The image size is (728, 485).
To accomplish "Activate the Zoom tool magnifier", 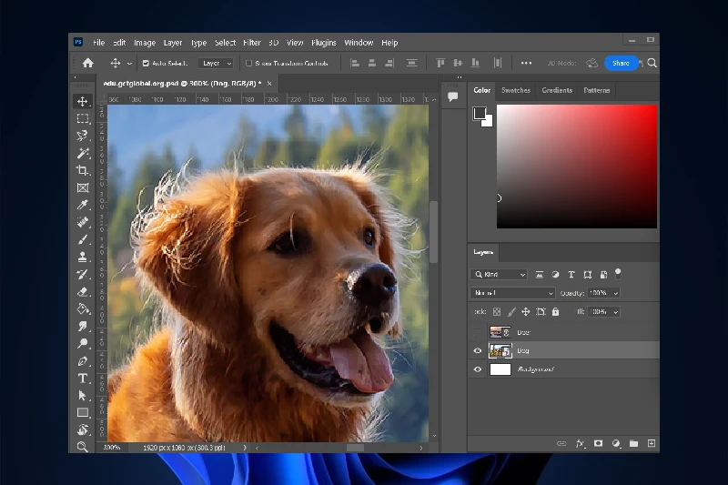I will [x=83, y=446].
